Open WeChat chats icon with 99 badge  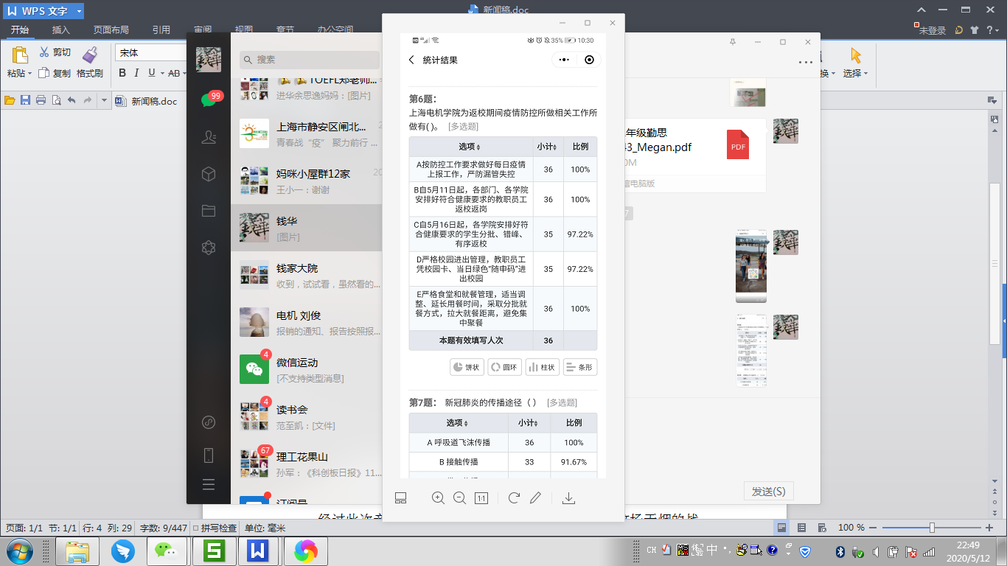coord(209,100)
